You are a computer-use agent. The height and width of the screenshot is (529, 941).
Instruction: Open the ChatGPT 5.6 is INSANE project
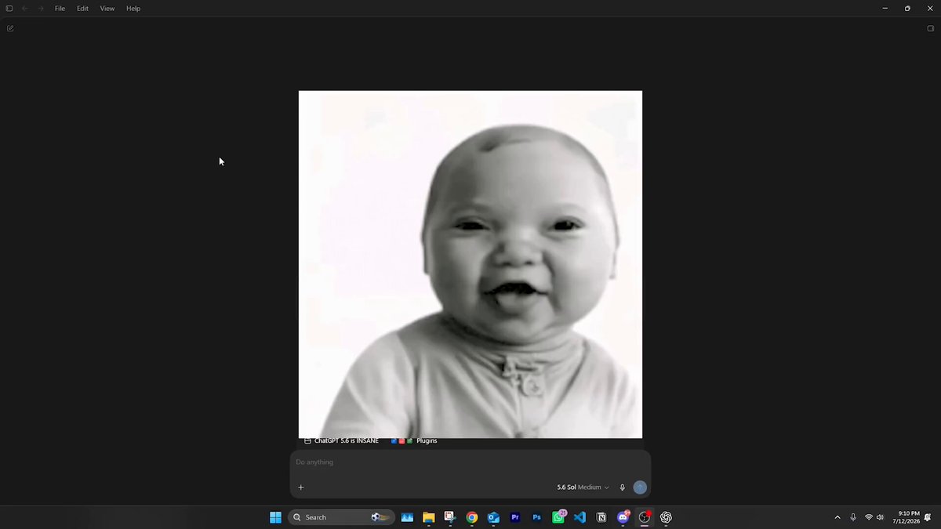[x=341, y=441]
